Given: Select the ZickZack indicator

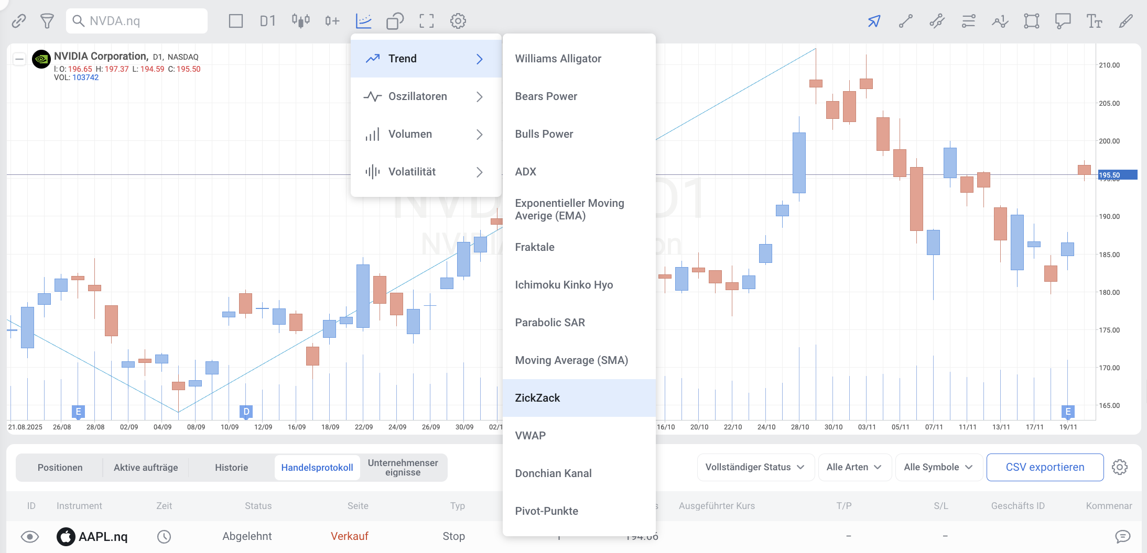Looking at the screenshot, I should point(579,398).
